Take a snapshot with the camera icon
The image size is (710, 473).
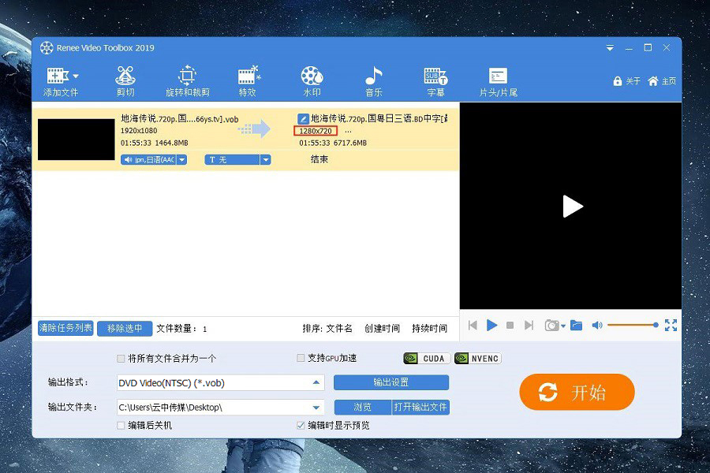click(x=551, y=326)
